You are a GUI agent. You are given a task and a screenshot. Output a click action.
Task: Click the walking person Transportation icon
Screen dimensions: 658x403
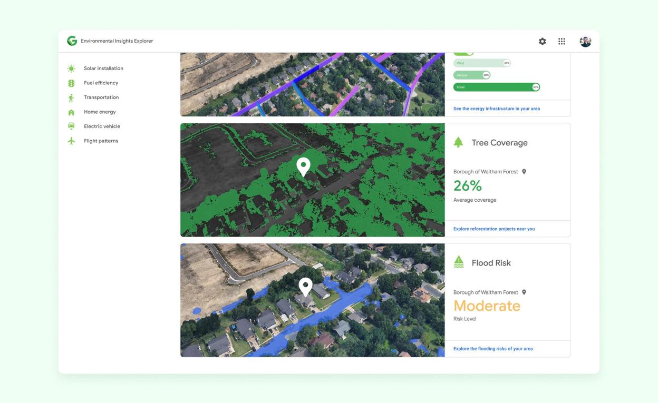(x=71, y=97)
